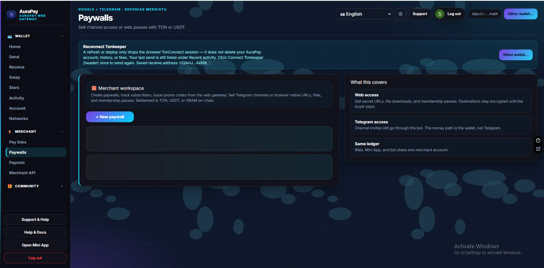This screenshot has width=544, height=268.
Task: Click the AuraPay Web Gateway subtitle
Action: pos(32,17)
